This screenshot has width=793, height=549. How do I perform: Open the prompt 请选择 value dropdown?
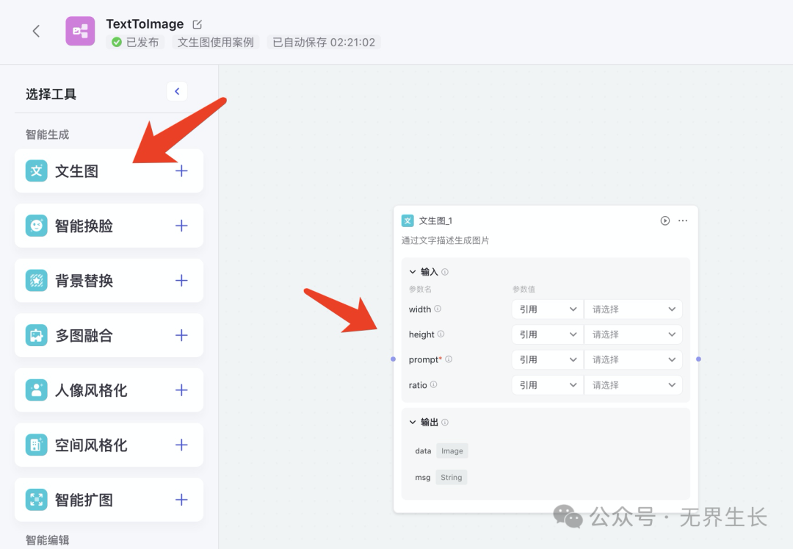633,360
